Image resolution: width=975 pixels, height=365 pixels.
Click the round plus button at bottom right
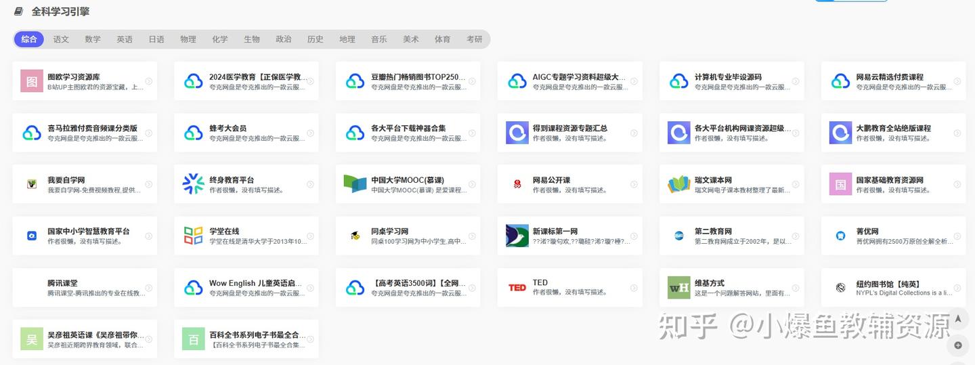tap(958, 345)
